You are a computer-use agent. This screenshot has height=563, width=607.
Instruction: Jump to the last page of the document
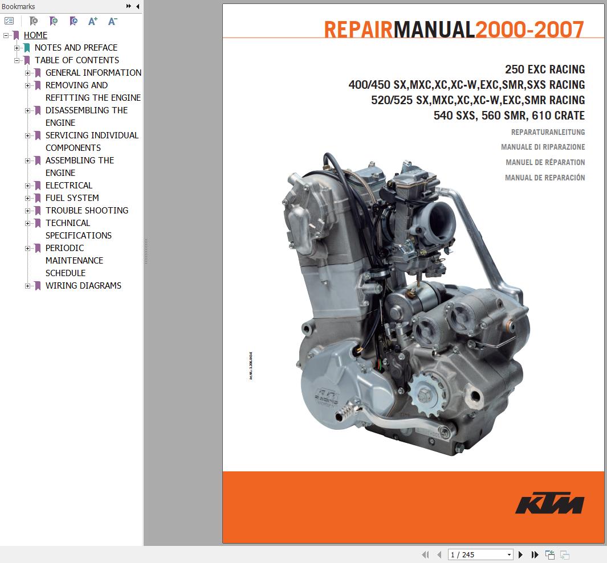coord(534,554)
